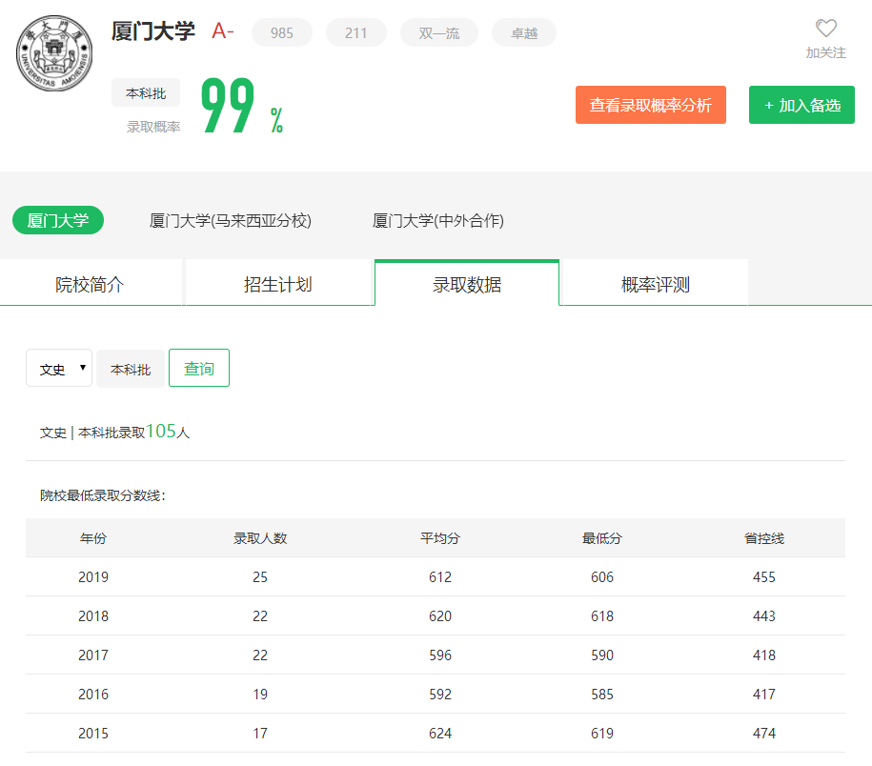Open the 录取数据 tab

(x=467, y=284)
